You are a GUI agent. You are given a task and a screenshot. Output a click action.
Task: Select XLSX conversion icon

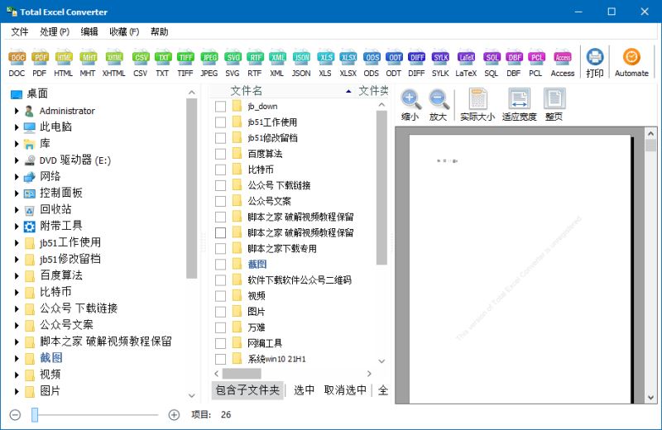tap(348, 64)
